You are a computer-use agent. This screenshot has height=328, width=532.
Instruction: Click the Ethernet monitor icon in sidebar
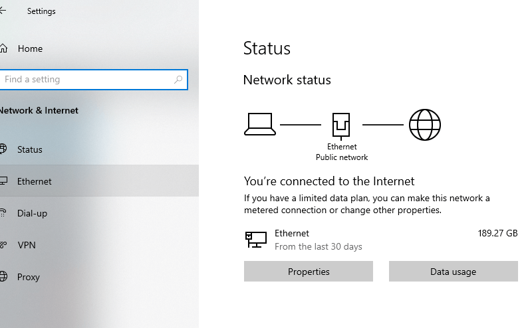[3, 181]
